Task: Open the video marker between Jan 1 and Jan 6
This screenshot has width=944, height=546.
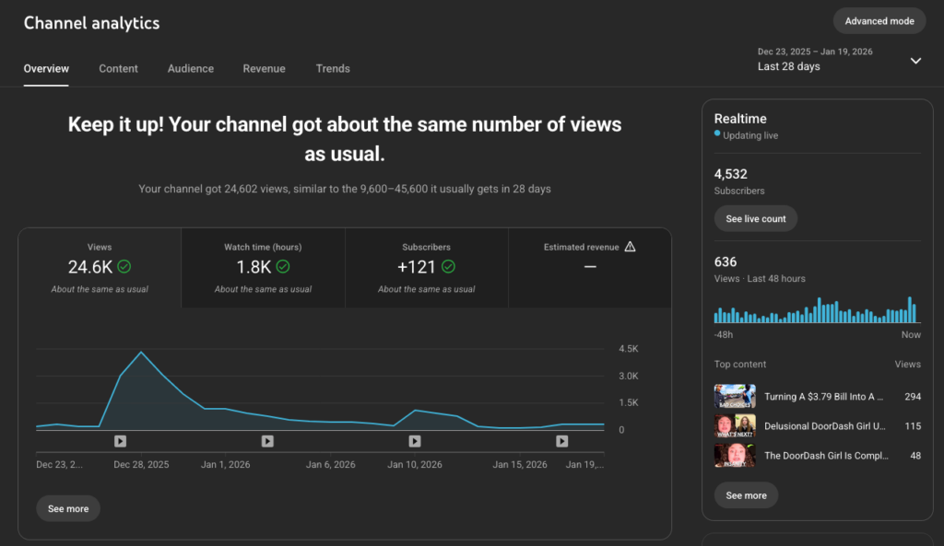Action: pos(267,442)
